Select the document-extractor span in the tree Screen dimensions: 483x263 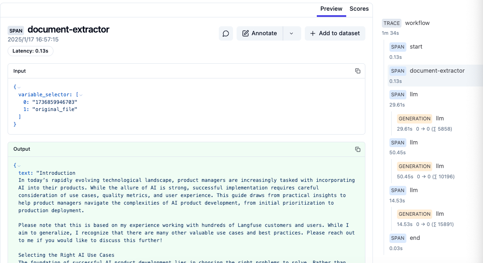coord(437,71)
